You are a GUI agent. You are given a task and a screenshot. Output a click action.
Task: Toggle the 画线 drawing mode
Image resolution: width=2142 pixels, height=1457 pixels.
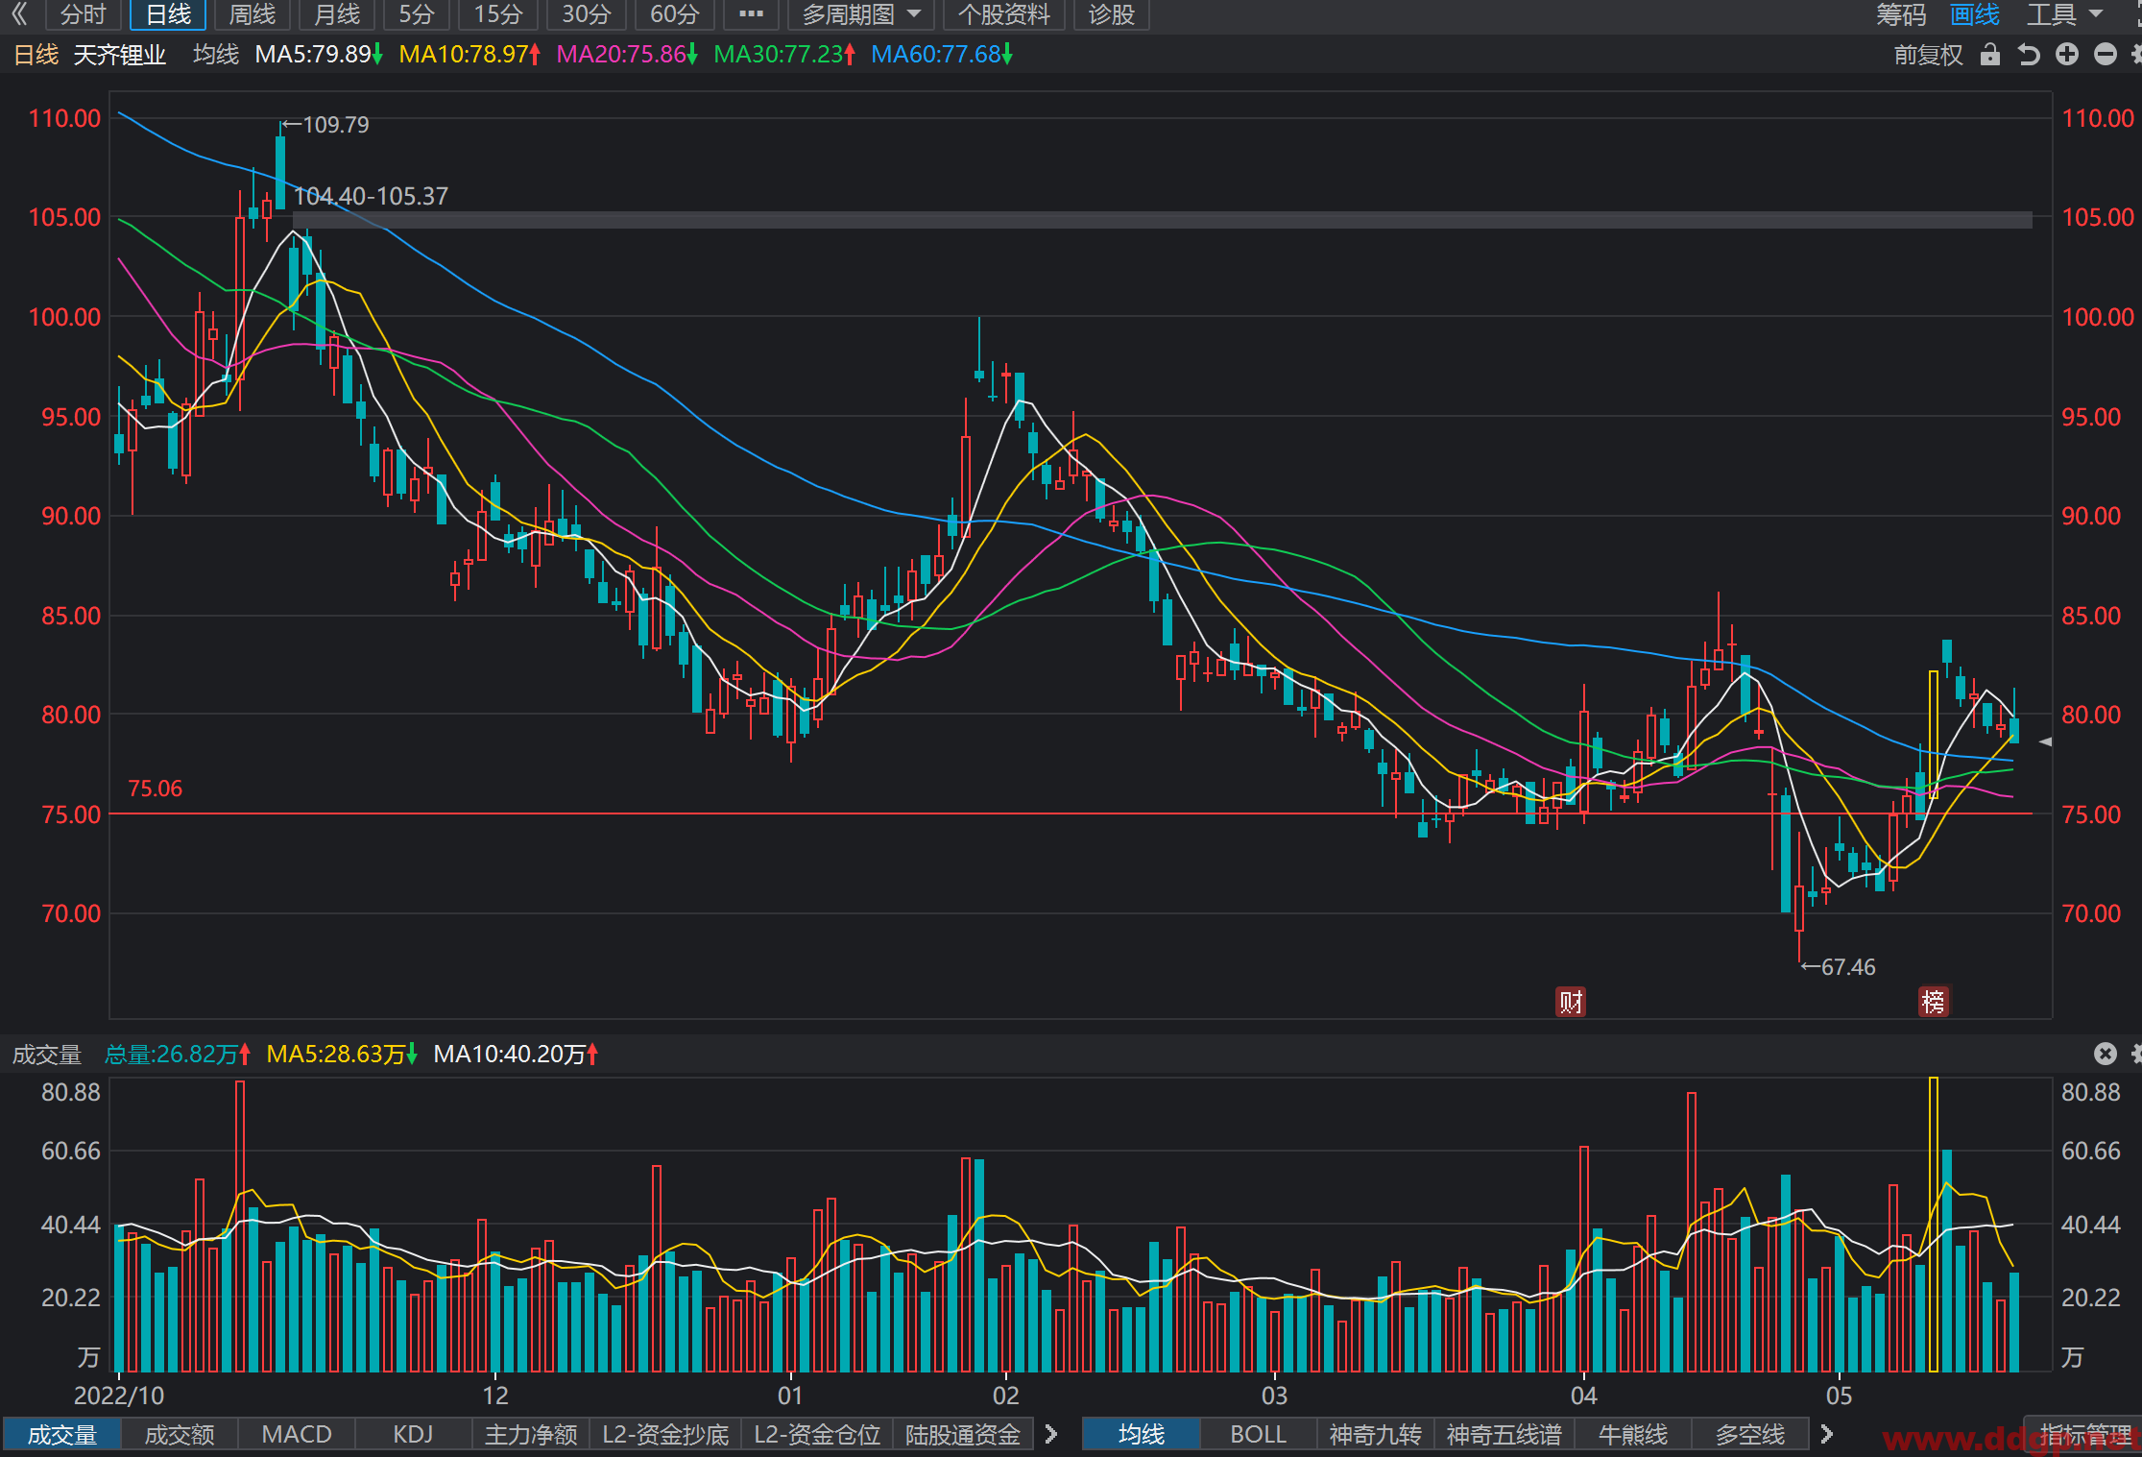click(1975, 14)
